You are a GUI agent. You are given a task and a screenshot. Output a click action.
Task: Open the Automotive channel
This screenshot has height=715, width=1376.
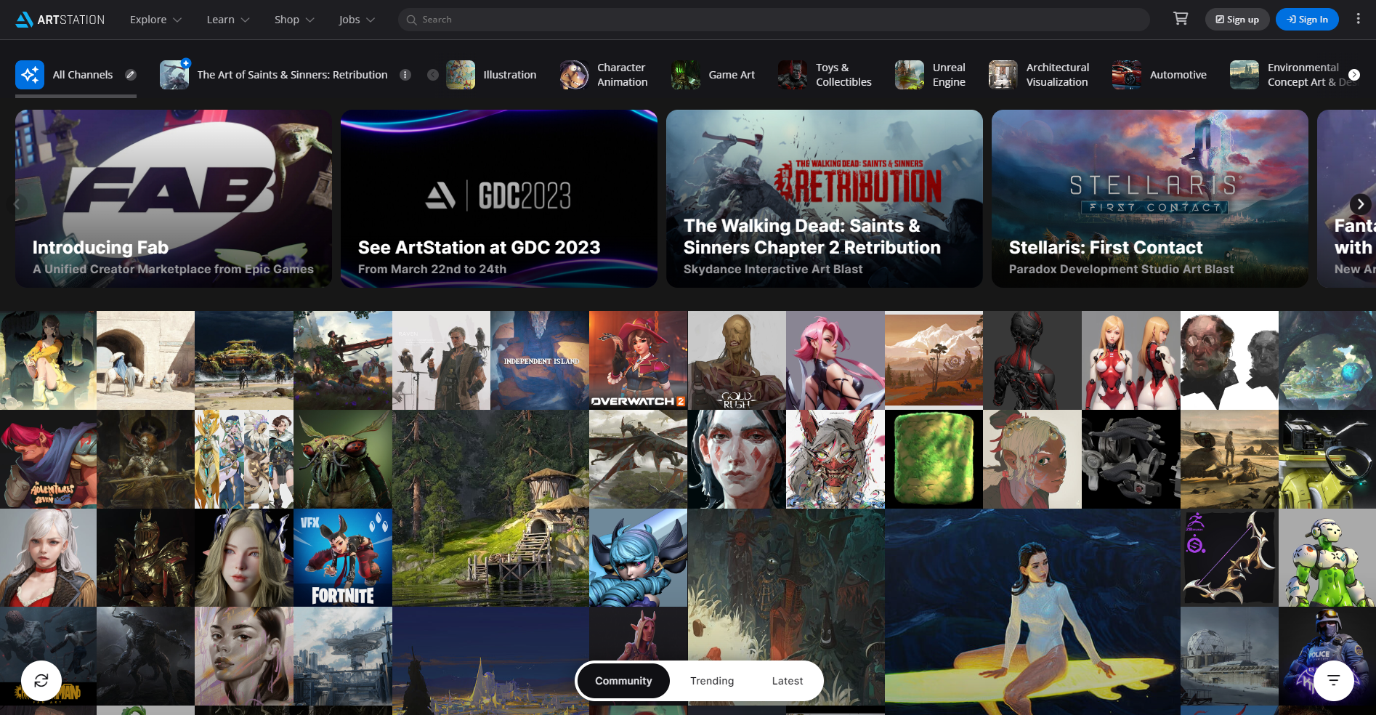1160,75
